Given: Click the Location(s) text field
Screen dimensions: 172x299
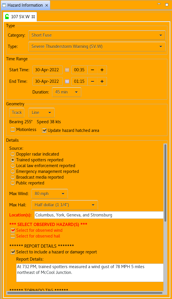Looking at the screenshot, I should click(99, 215).
